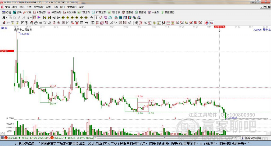This screenshot has height=146, width=271.
Task: Open T数字表 tool
Action: (x=114, y=12)
